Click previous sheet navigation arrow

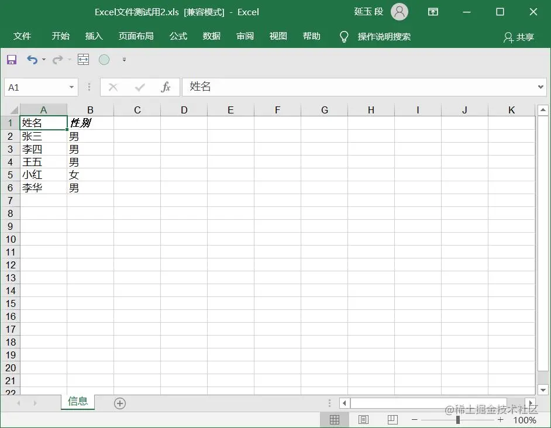19,403
